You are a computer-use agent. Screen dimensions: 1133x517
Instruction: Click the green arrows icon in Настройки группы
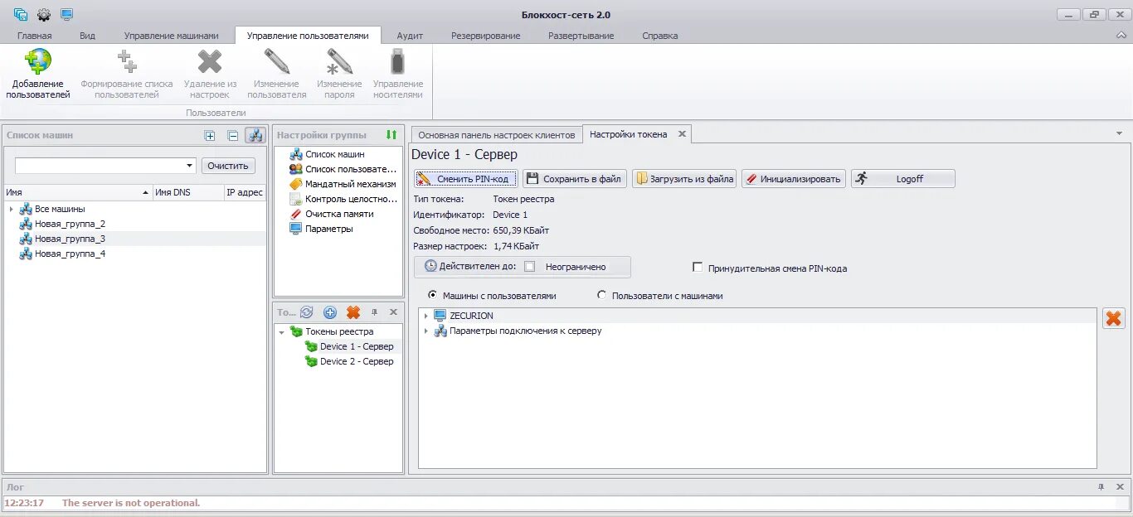tap(391, 135)
